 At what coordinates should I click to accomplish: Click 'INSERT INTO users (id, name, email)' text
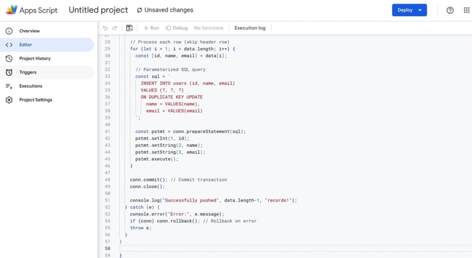tap(188, 84)
